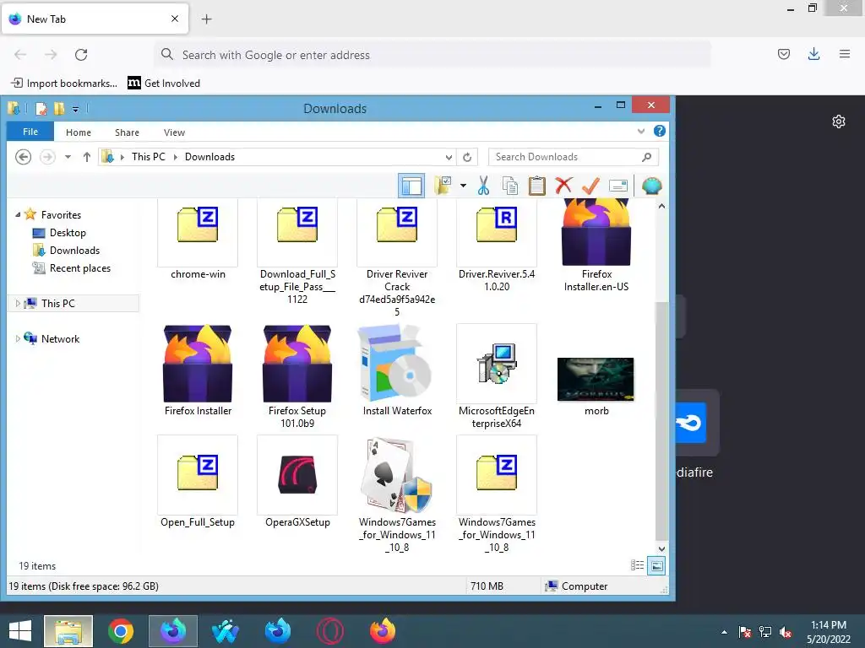Click This PC in address breadcrumb
The width and height of the screenshot is (865, 648).
coord(149,156)
